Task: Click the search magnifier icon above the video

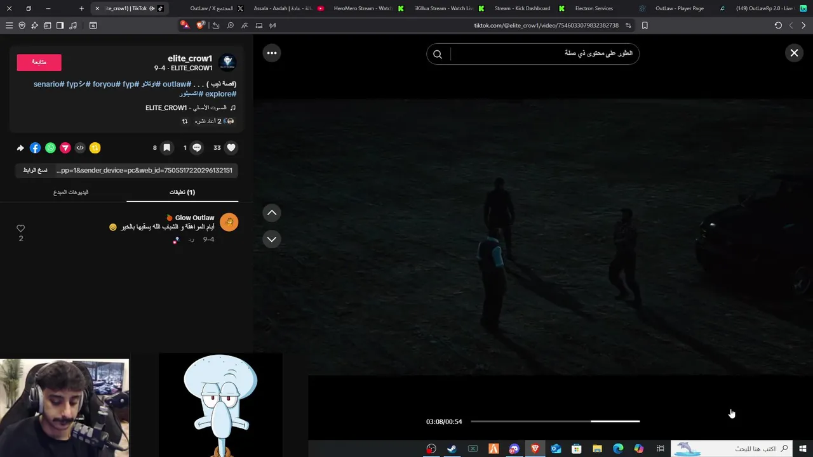Action: click(438, 54)
